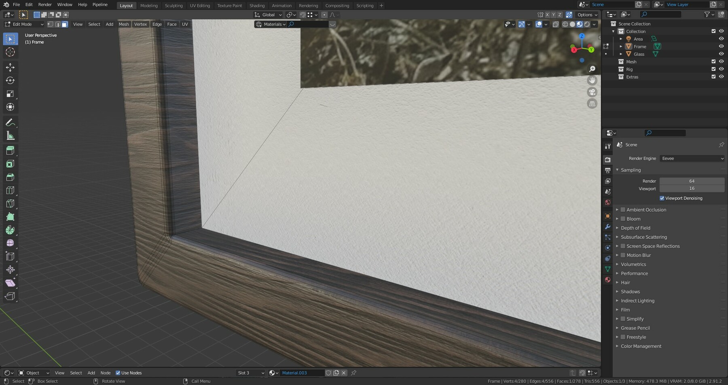
Task: Click the Face menu button
Action: pyautogui.click(x=172, y=24)
